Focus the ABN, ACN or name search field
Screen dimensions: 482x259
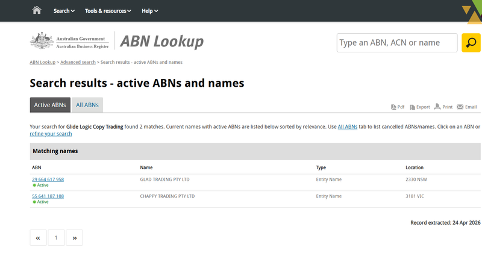click(x=397, y=43)
